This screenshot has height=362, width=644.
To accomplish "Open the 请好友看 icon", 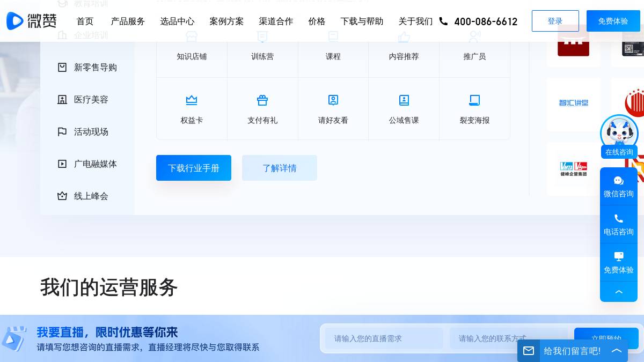I will click(333, 100).
